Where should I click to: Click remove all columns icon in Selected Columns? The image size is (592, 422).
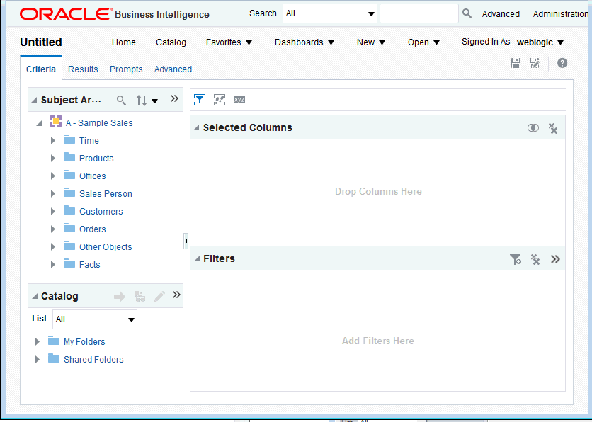553,128
